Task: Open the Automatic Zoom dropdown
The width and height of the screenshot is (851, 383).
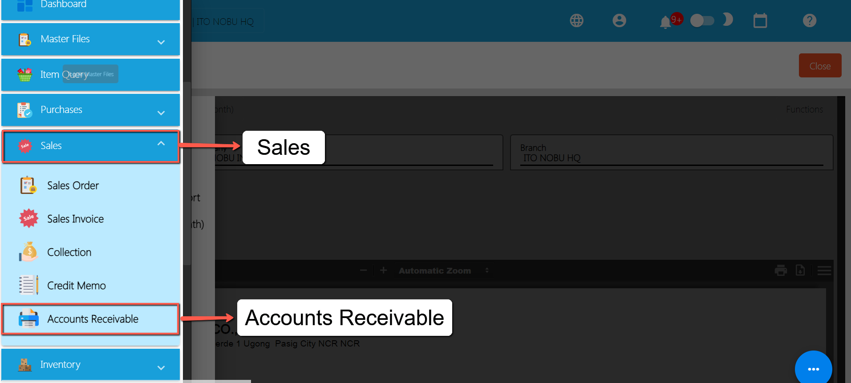Action: click(444, 270)
